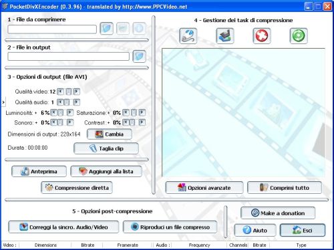
Task: Click the Dimensions status bar entry
Action: 45,245
